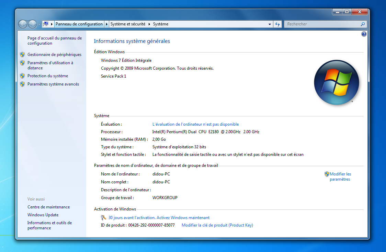Click shield icon beside Protection du système
The height and width of the screenshot is (252, 386).
click(x=22, y=76)
